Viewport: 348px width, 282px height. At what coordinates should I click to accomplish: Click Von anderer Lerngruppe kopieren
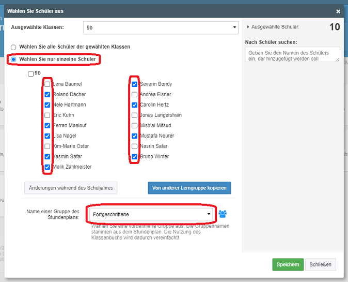click(x=189, y=187)
